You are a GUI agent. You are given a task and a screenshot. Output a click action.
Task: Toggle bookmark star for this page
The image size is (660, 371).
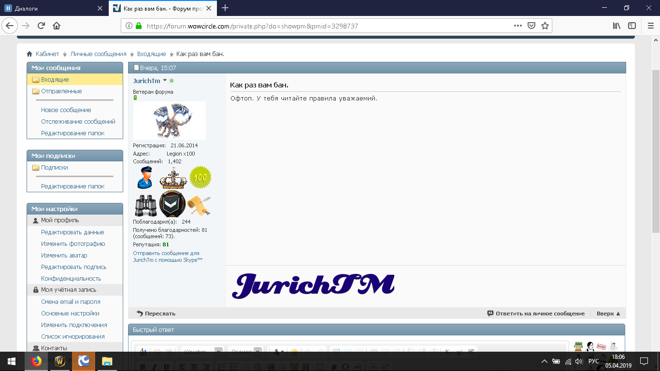click(545, 26)
